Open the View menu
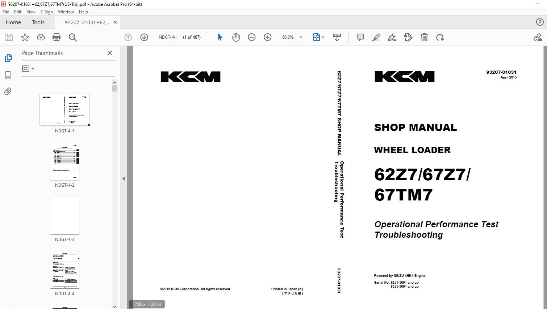547x309 pixels. (x=31, y=12)
